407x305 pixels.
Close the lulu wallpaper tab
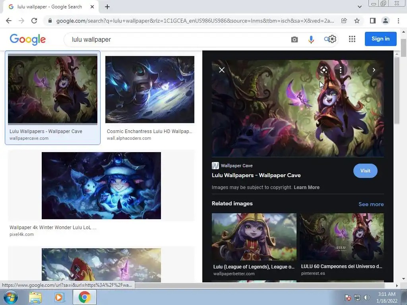pos(92,7)
